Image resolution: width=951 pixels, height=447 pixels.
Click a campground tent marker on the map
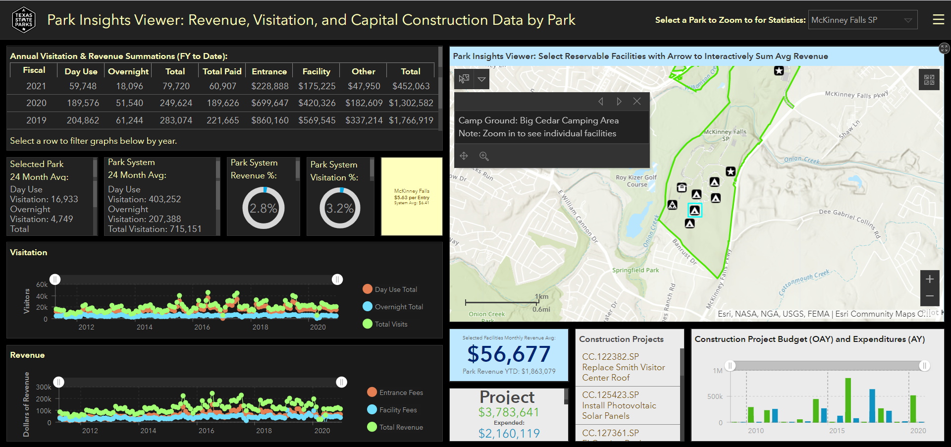tap(694, 211)
